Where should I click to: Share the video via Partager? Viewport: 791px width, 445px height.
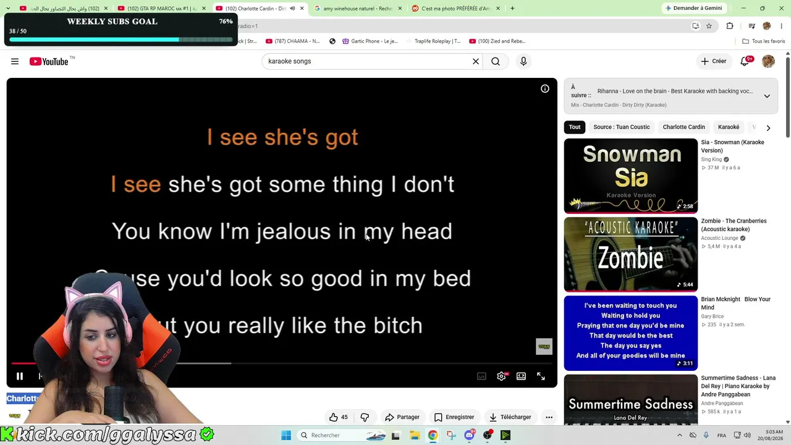click(x=402, y=417)
